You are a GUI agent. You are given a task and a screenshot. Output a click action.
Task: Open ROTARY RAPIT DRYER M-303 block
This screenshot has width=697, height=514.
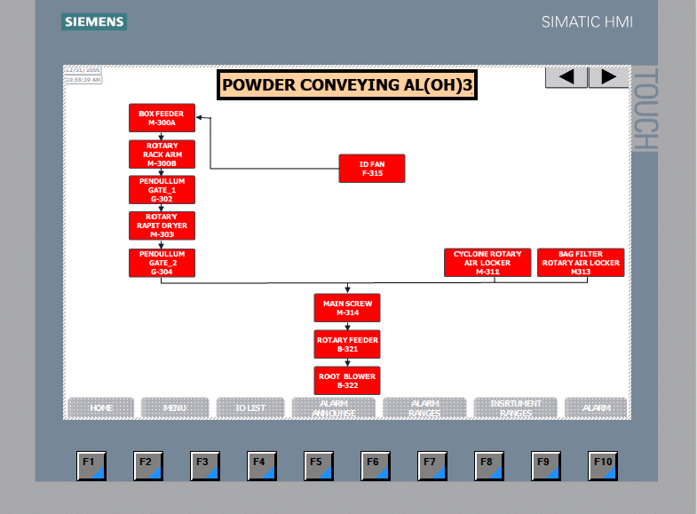162,225
